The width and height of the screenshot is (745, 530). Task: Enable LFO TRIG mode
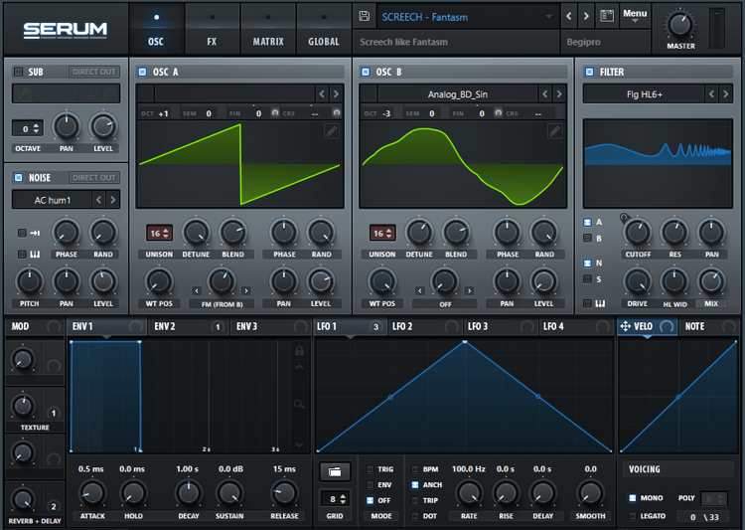370,469
